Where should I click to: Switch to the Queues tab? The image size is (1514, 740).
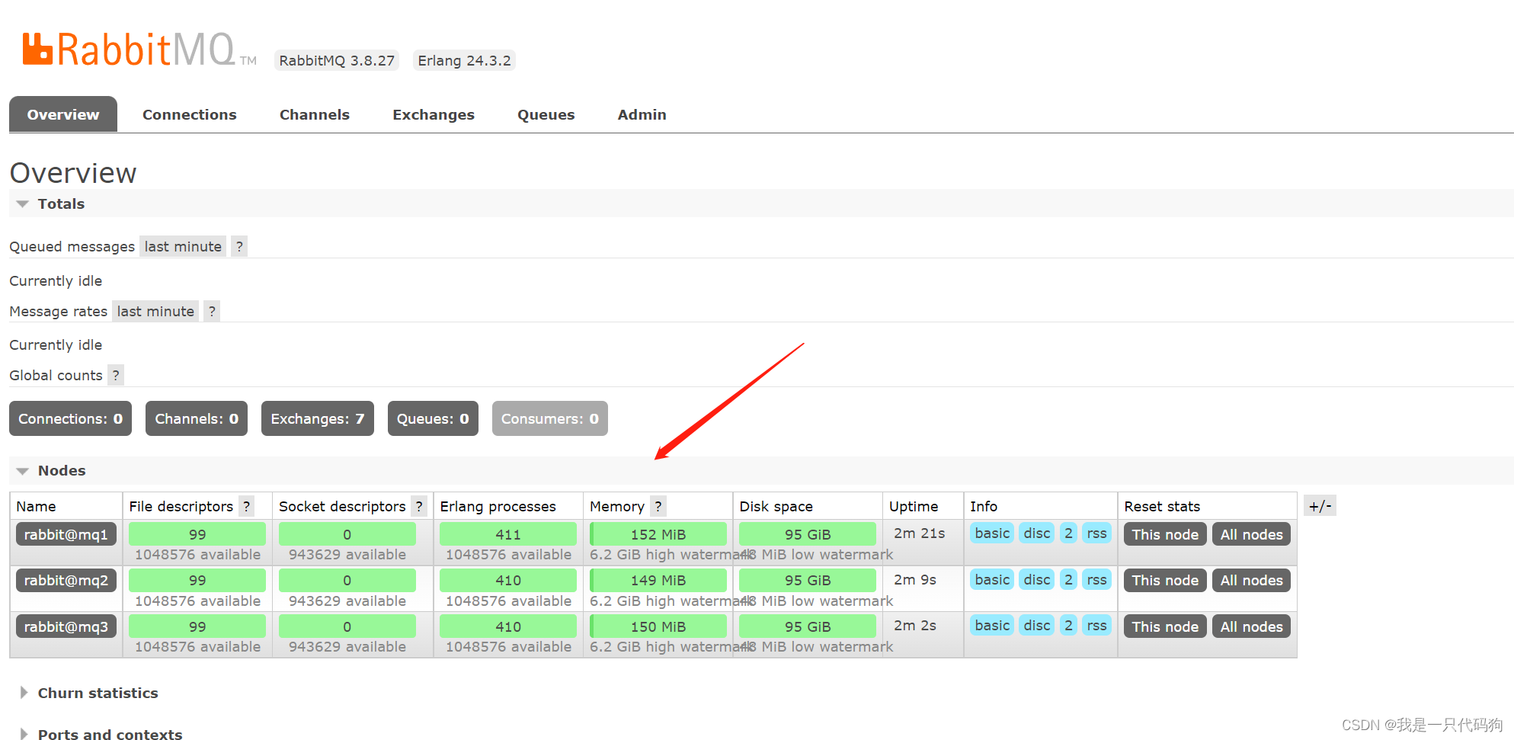tap(546, 114)
